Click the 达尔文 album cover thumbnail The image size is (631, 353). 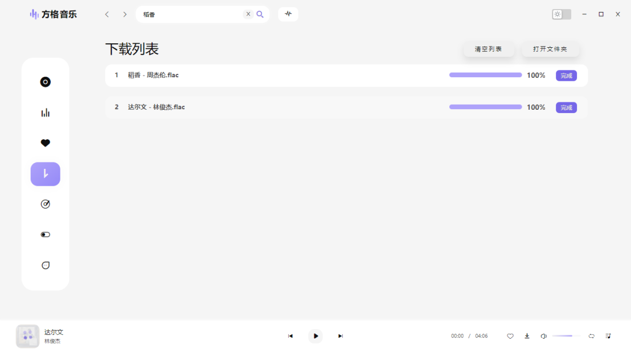click(x=28, y=336)
